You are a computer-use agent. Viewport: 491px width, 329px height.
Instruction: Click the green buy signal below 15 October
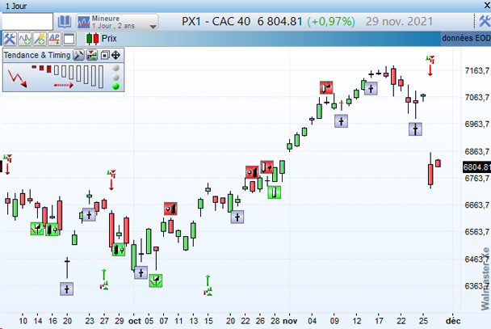point(208,285)
